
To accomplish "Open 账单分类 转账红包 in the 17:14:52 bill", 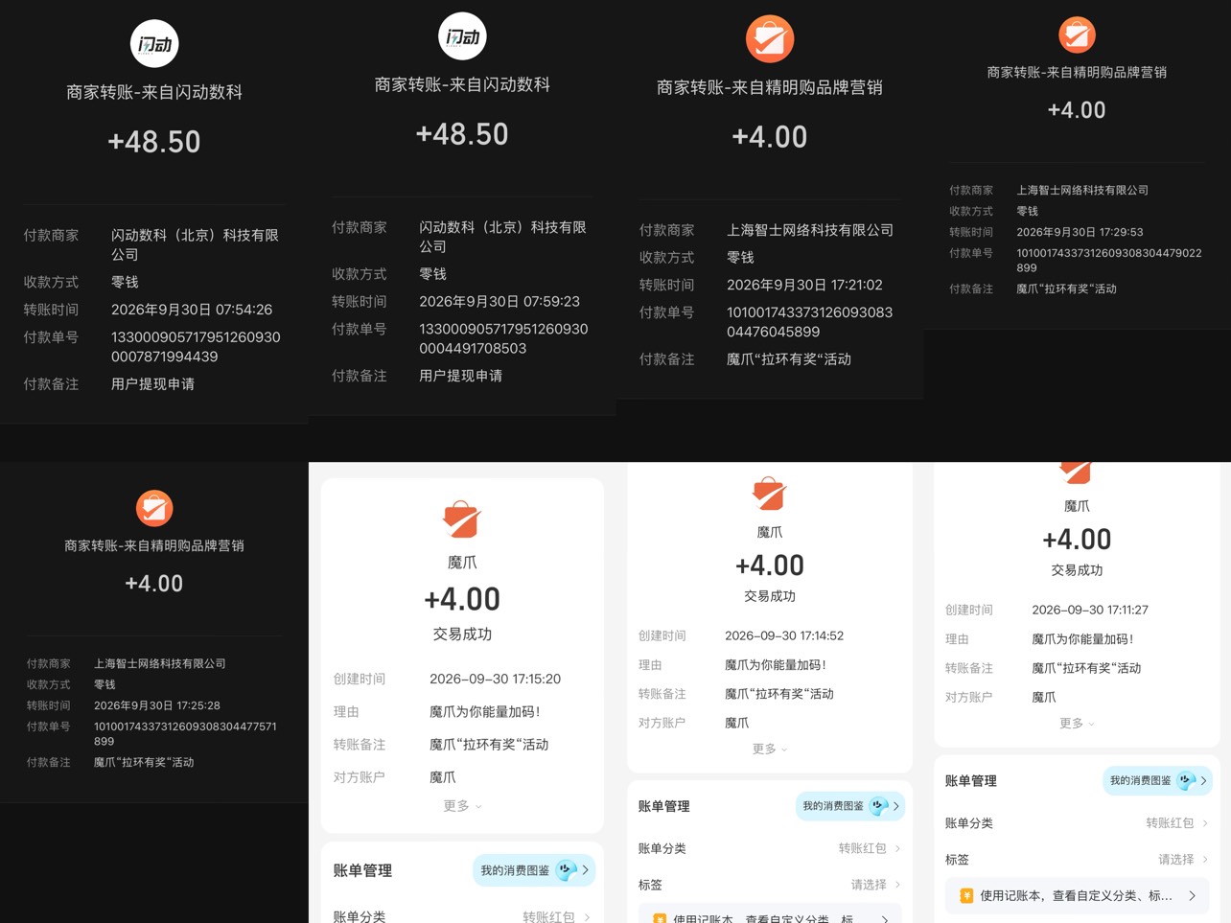I will pos(770,848).
